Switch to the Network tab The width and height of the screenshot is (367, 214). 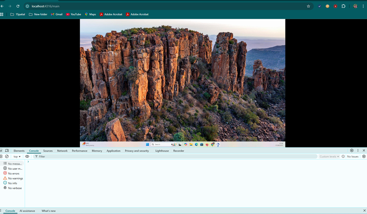(x=62, y=151)
